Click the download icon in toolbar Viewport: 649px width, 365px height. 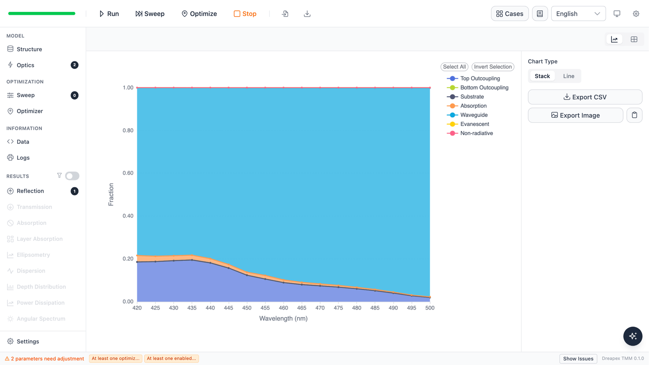(x=307, y=14)
